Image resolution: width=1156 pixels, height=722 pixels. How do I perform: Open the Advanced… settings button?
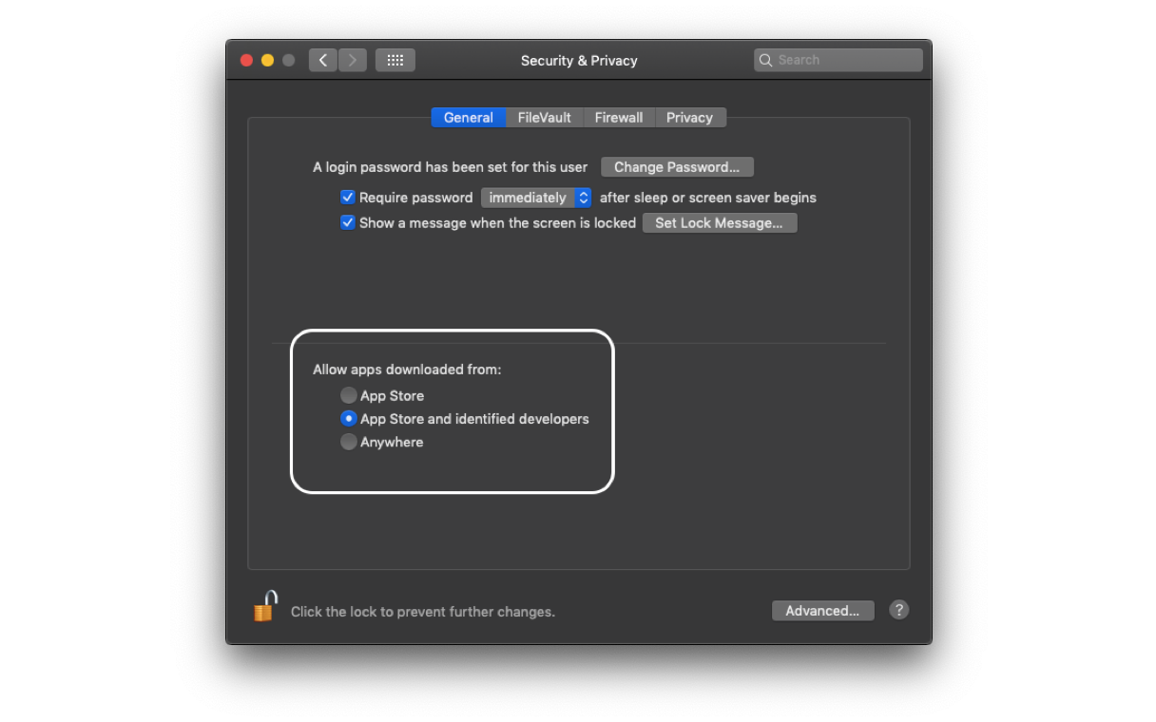pos(823,611)
